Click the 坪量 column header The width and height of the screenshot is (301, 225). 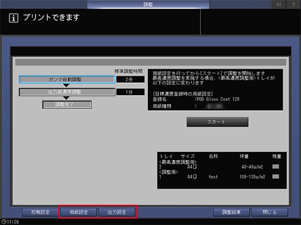pos(244,156)
